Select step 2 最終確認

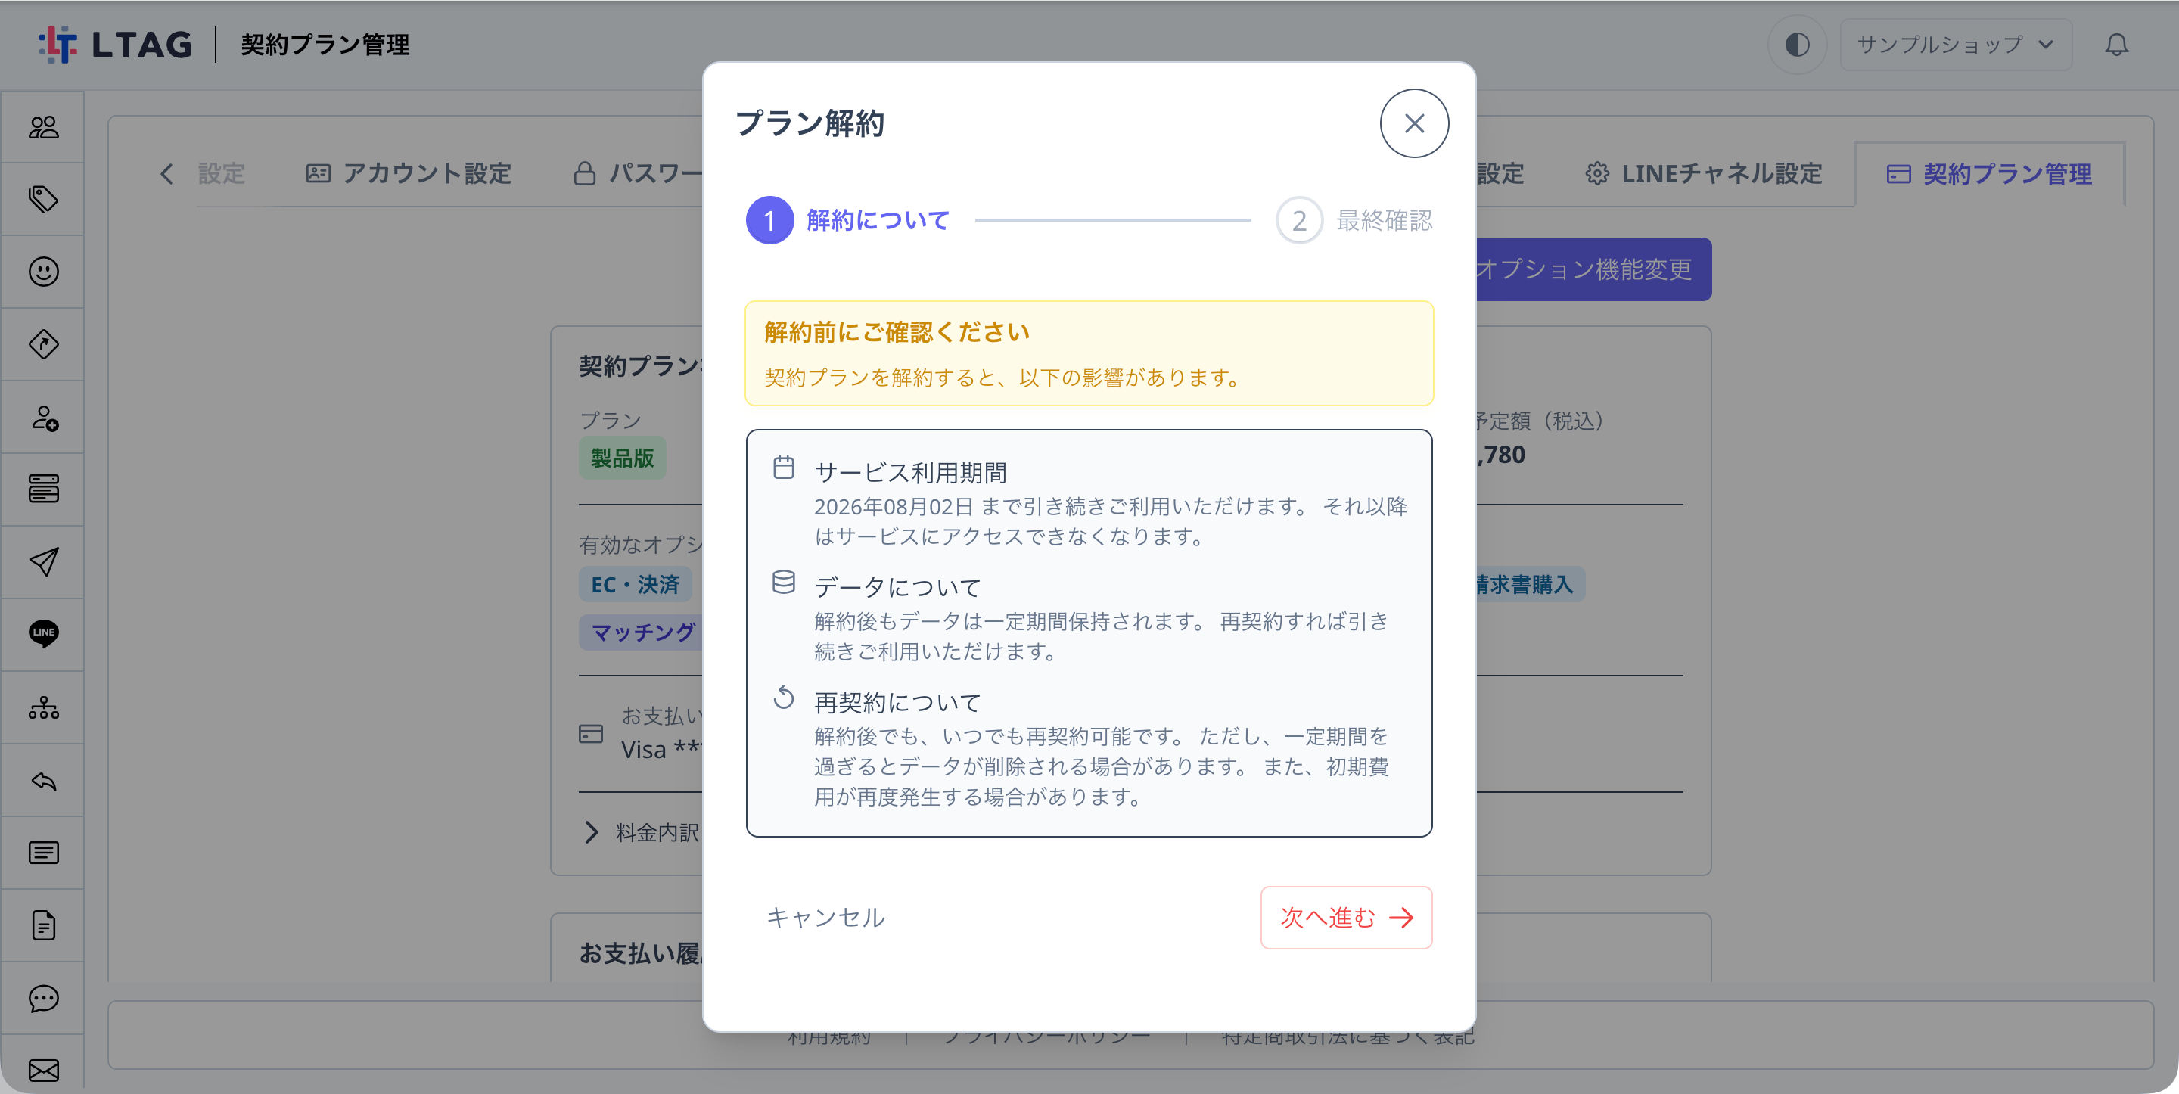tap(1354, 220)
